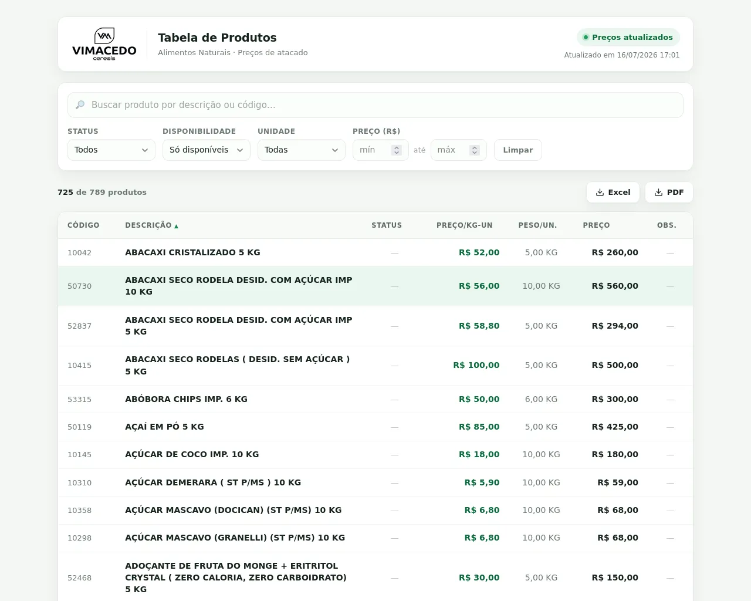Focus the product search field
The width and height of the screenshot is (751, 601).
(375, 105)
